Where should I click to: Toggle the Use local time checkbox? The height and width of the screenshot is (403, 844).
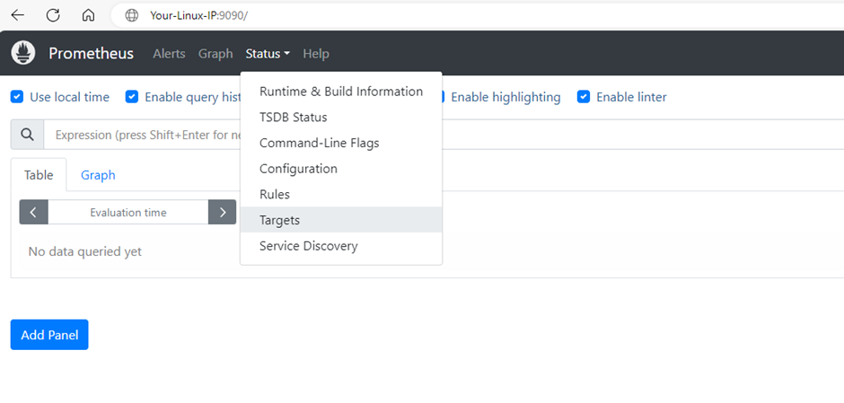coord(17,97)
